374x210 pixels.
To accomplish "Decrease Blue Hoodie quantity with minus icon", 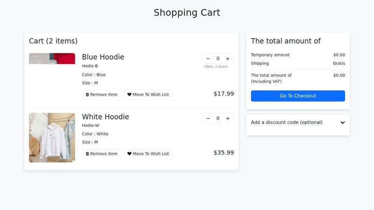I will click(x=208, y=59).
